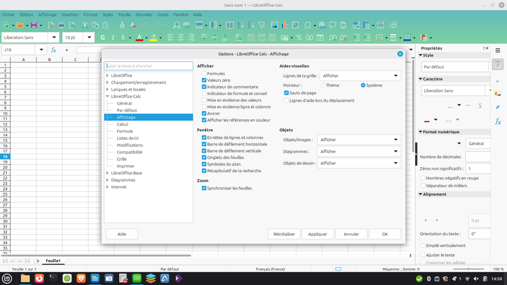Run the spell check abc icon

186,25
